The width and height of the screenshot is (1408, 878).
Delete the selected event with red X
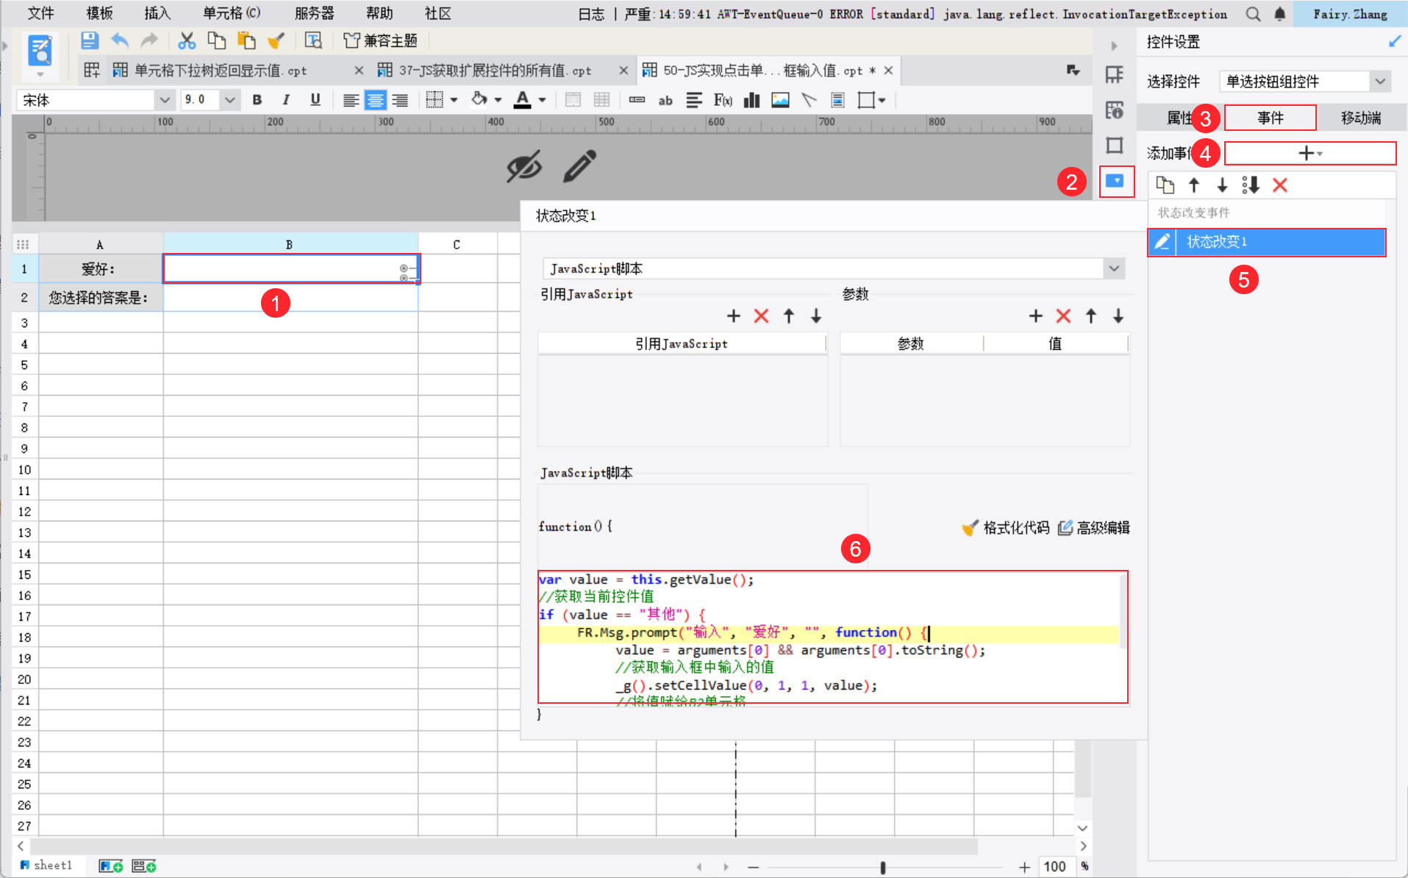(x=1279, y=185)
